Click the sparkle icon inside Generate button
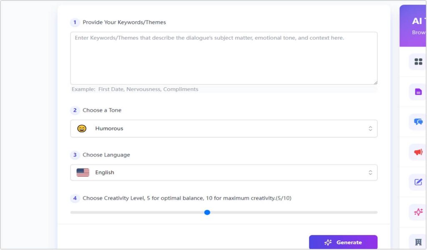The image size is (427, 250). tap(327, 242)
